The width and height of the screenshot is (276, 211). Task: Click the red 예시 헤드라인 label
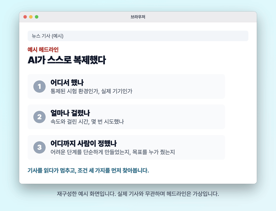[x=43, y=50]
